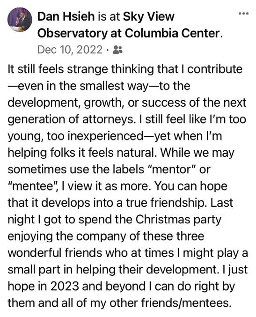Viewport: 256px width, 317px height.
Task: Open the three-dot post options menu
Action: pyautogui.click(x=243, y=14)
